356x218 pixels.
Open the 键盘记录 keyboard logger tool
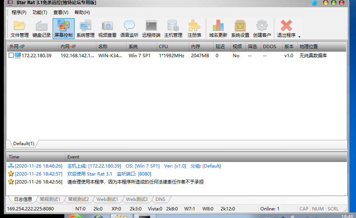click(42, 29)
